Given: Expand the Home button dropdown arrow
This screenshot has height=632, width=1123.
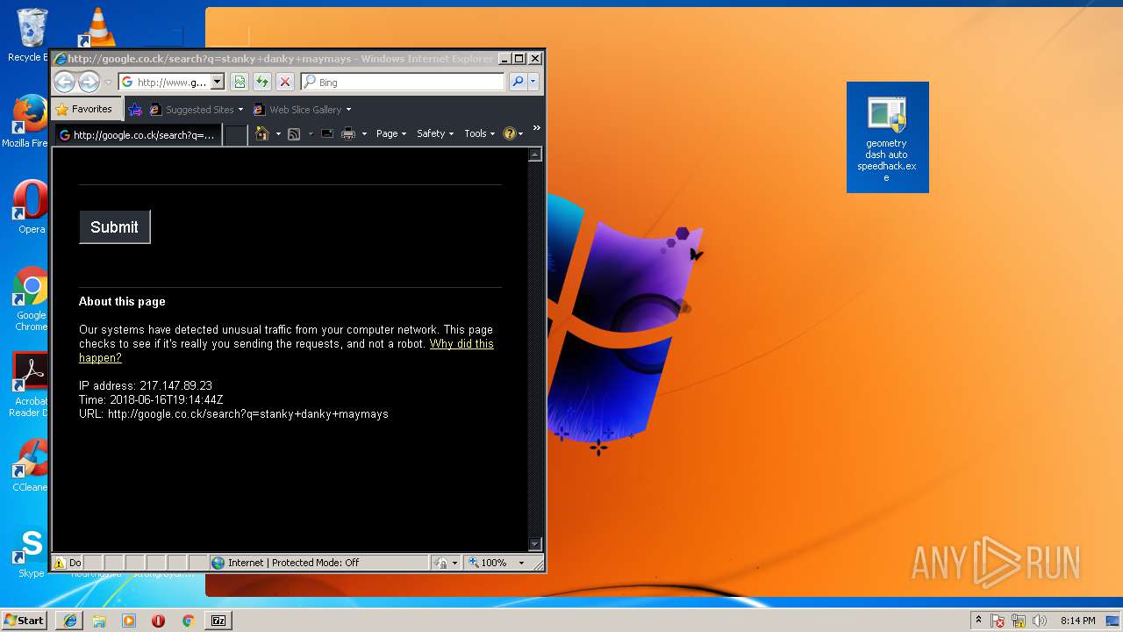Looking at the screenshot, I should pos(278,134).
